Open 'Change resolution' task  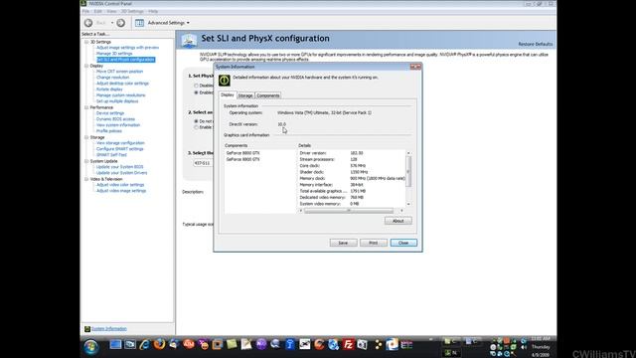coord(112,78)
